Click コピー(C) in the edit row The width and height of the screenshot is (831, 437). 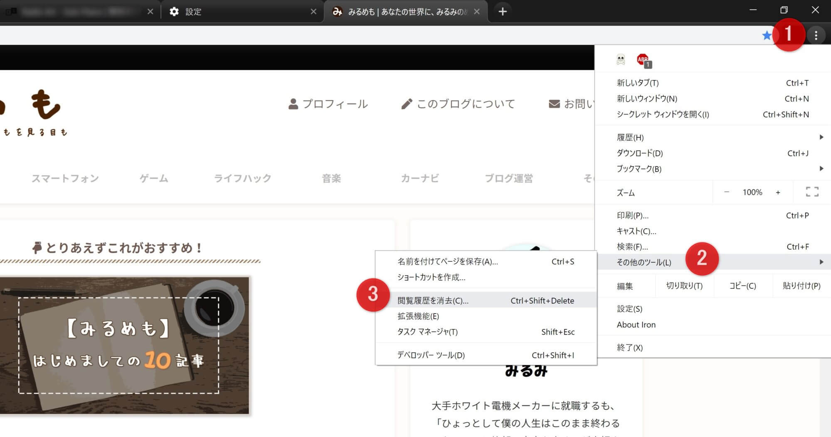pos(743,286)
